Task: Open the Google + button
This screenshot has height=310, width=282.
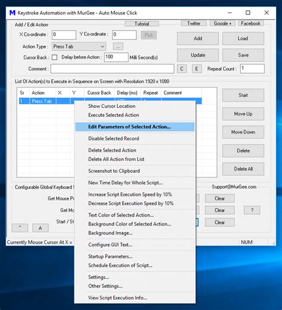Action: (x=223, y=23)
